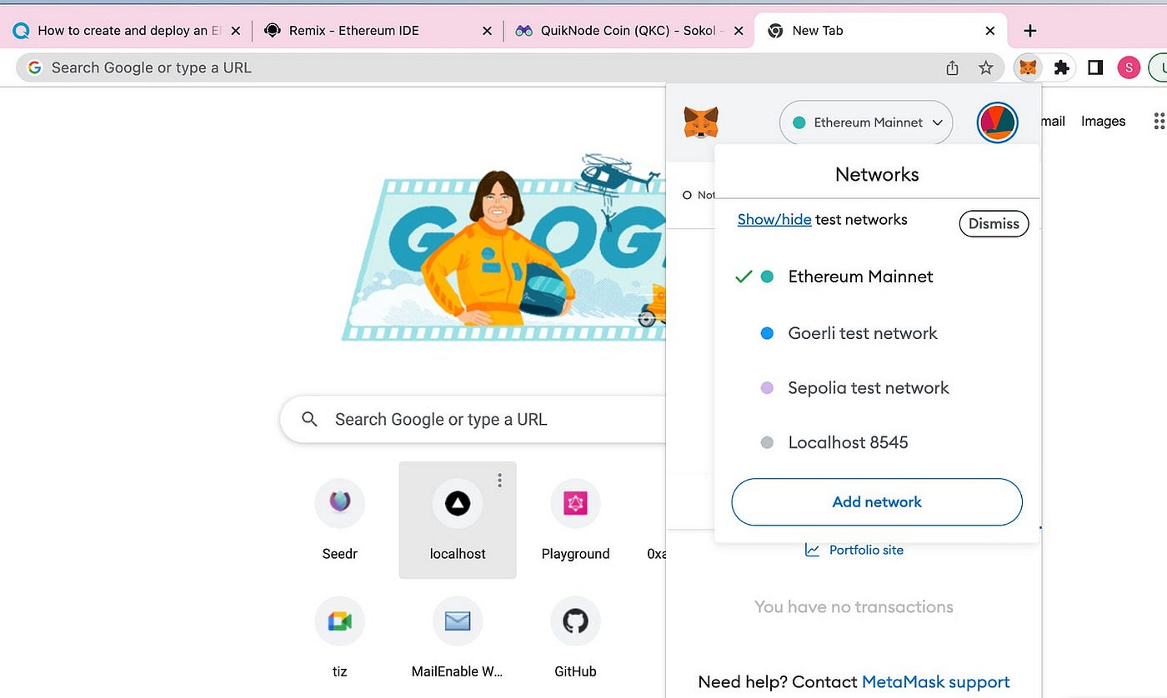The height and width of the screenshot is (698, 1167).
Task: Open the localhost shortcut three-dot menu
Action: point(499,480)
